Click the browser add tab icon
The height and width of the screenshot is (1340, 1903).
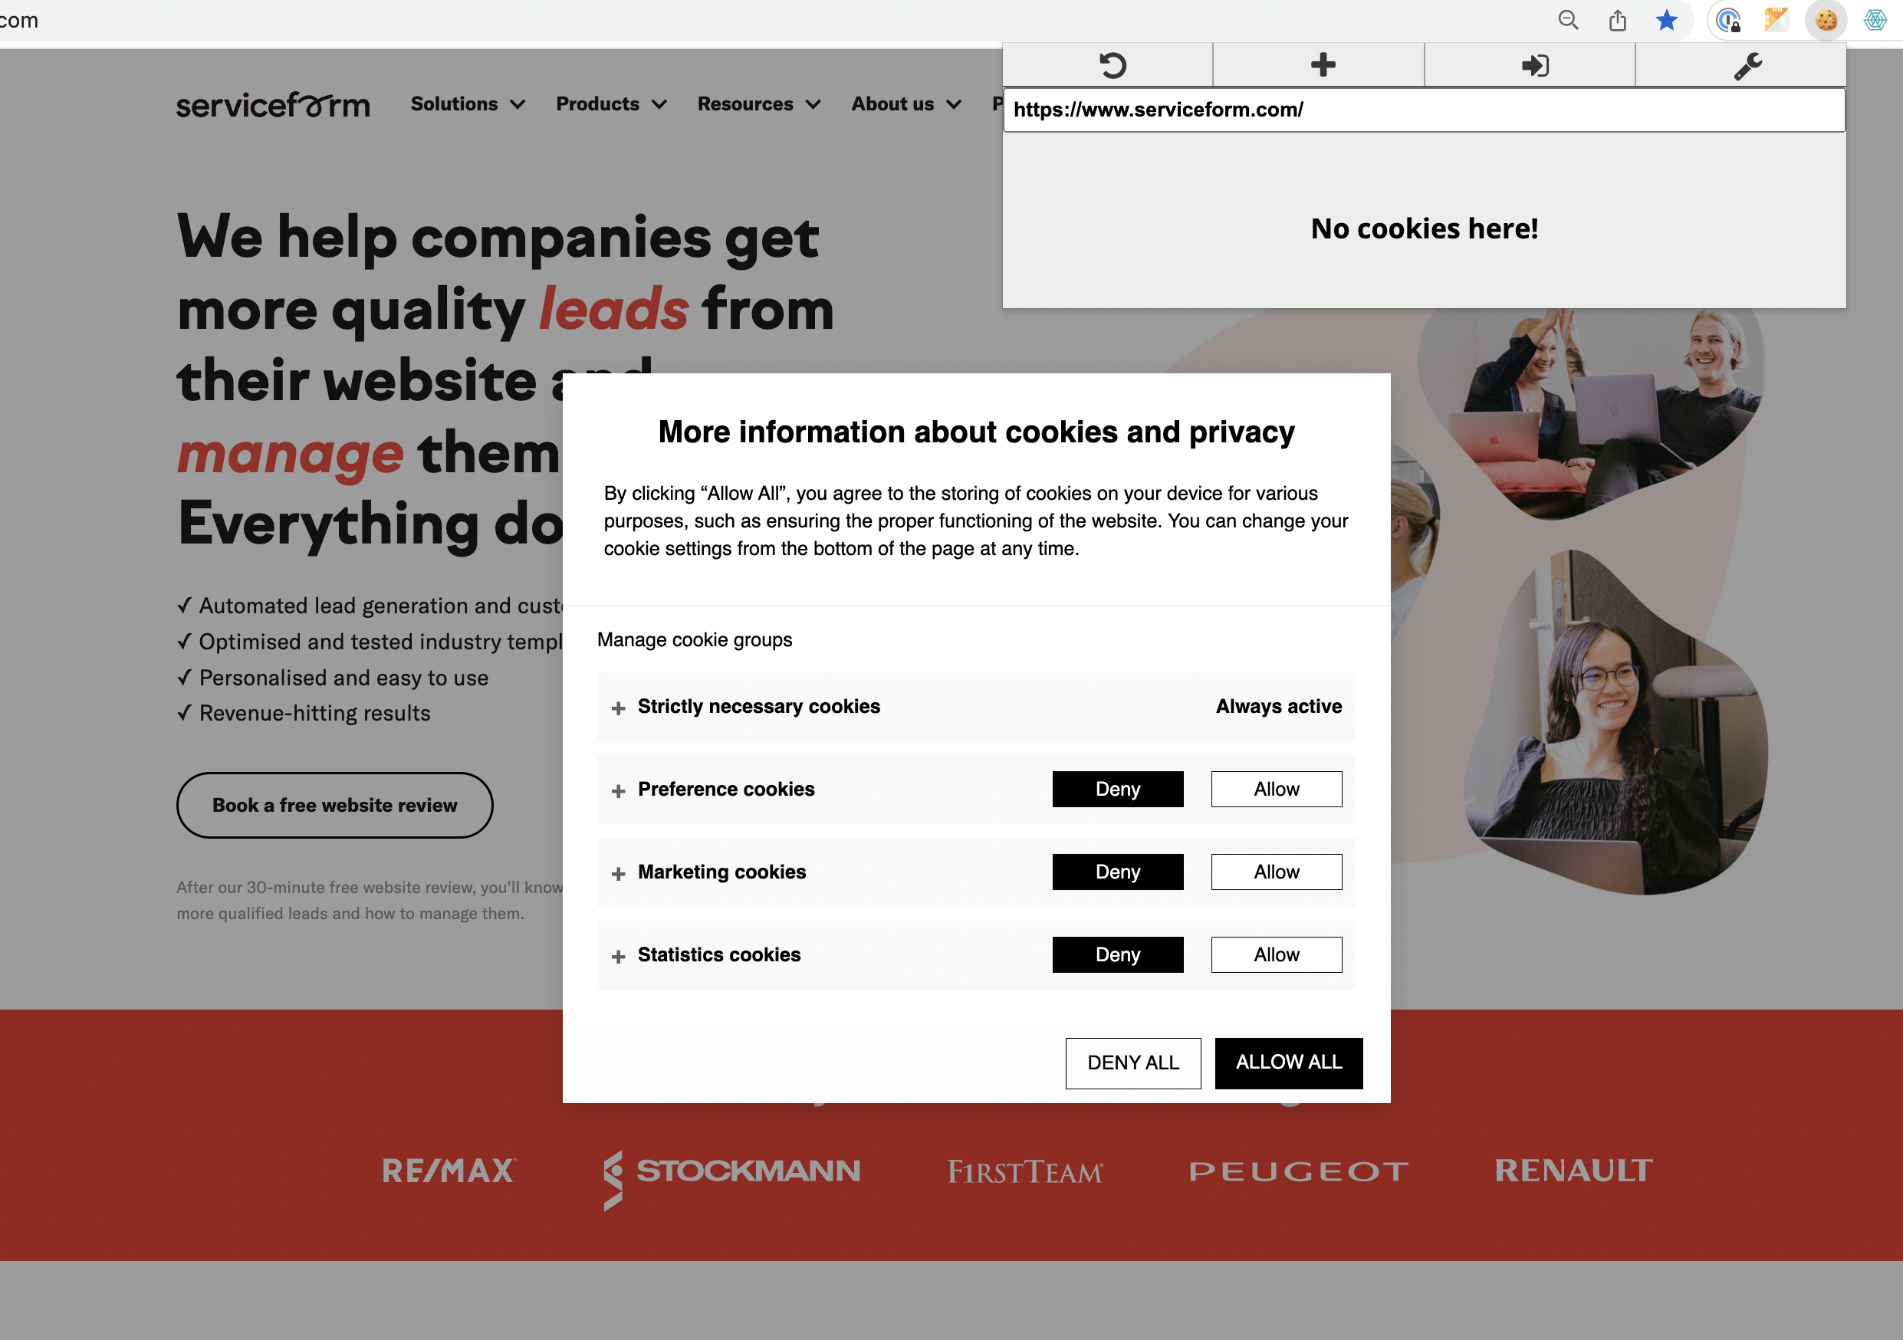coord(1320,64)
